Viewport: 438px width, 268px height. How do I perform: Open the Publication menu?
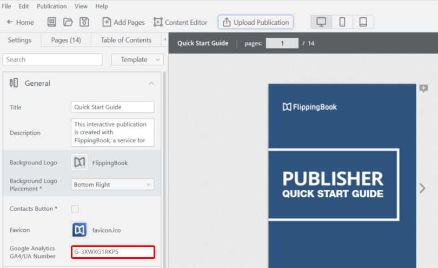(52, 6)
